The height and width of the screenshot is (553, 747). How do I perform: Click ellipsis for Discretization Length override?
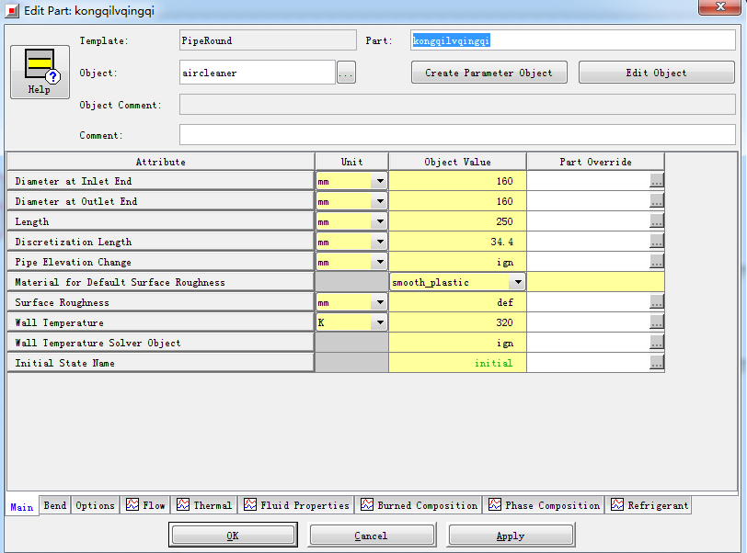tap(656, 242)
